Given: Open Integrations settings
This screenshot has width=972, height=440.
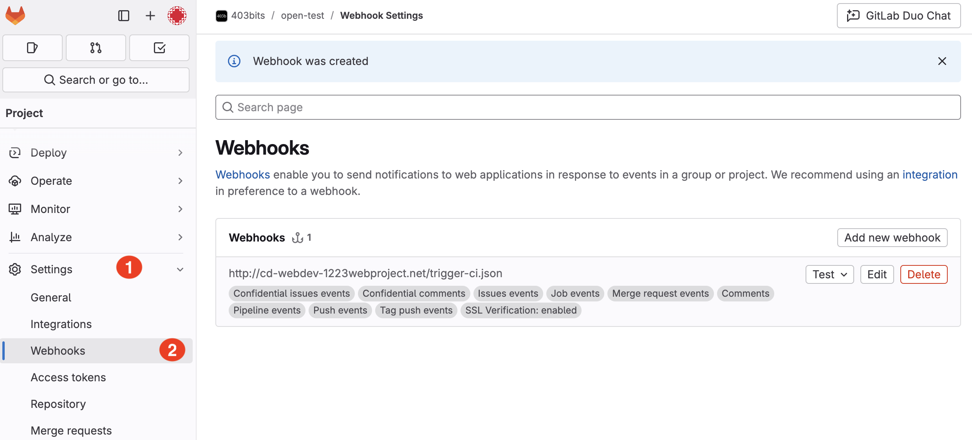Looking at the screenshot, I should point(96,324).
